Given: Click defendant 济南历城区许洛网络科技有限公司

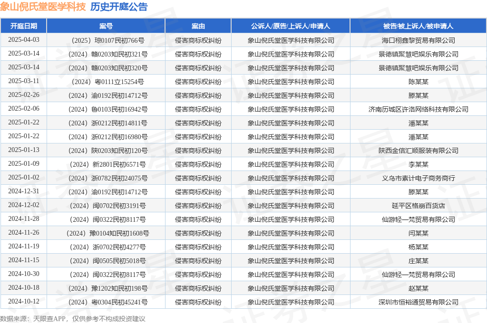Looking at the screenshot, I should click(419, 109).
